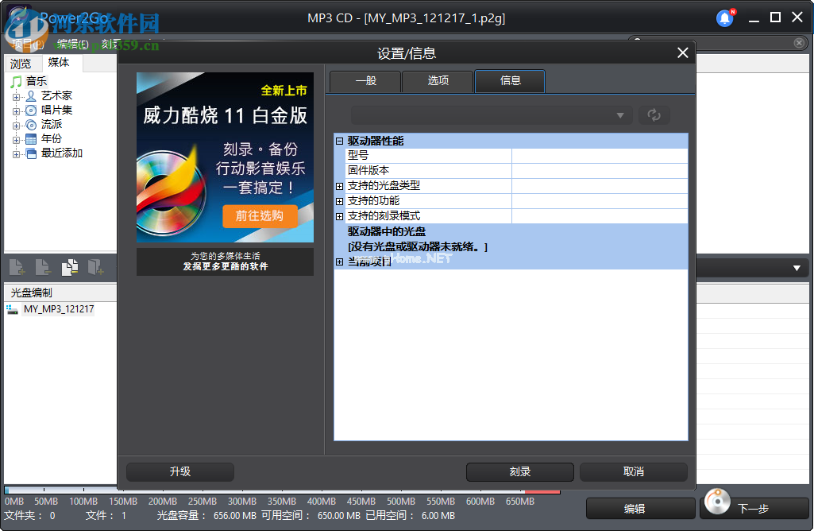Switch to the 选项 tab
814x531 pixels.
coord(437,80)
